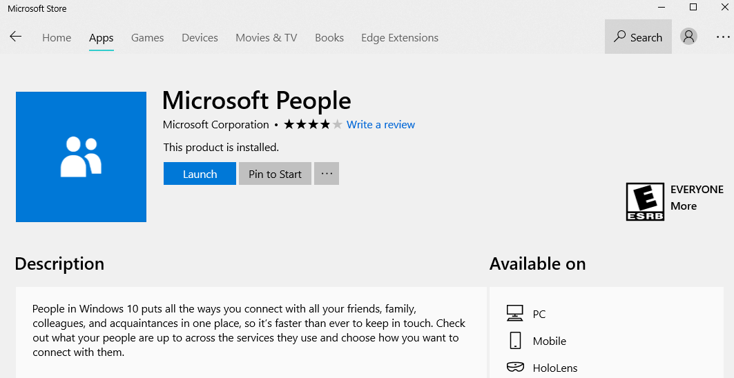This screenshot has height=378, width=734.
Task: Click the HoloLens device icon
Action: (514, 368)
